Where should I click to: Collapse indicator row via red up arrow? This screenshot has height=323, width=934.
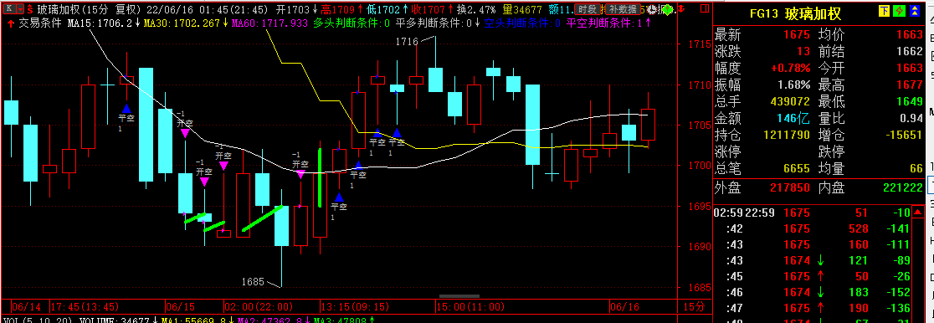coord(12,23)
